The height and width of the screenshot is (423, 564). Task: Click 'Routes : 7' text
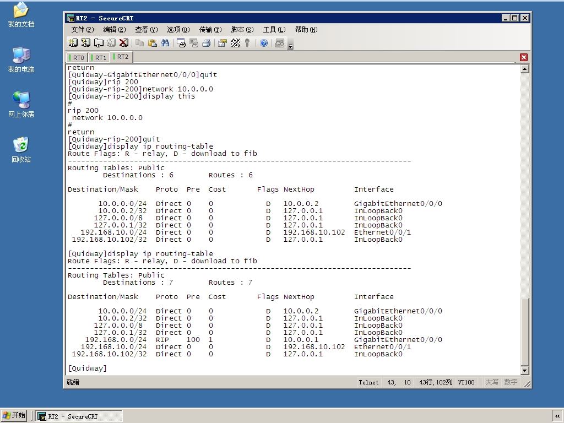(231, 283)
